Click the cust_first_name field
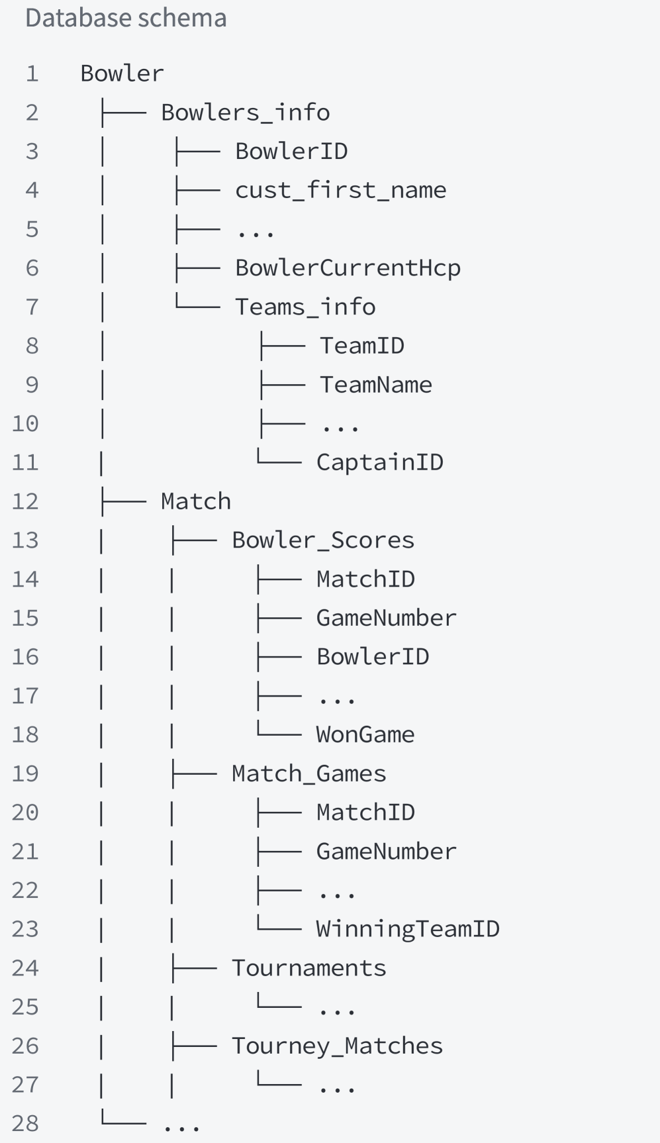Viewport: 660px width, 1143px height. (340, 191)
